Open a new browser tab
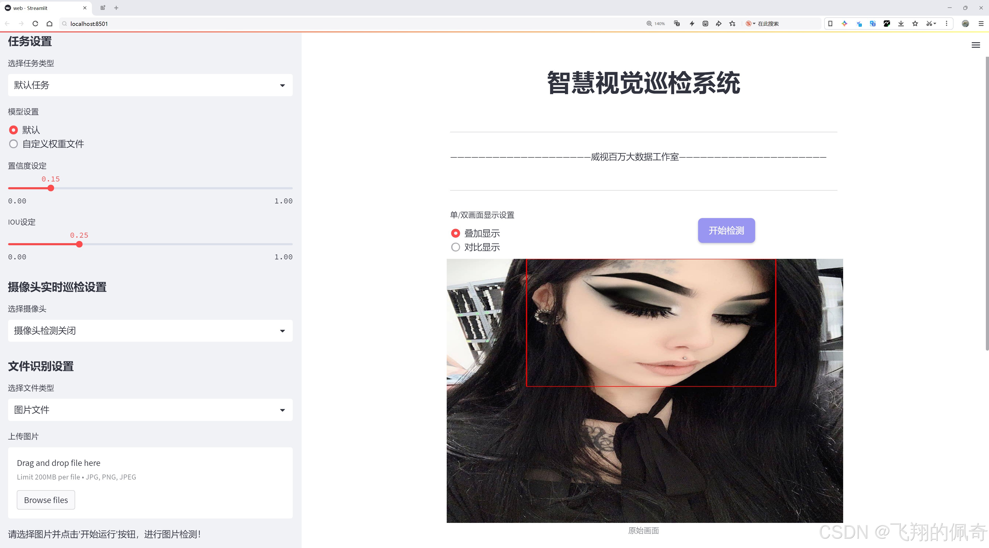The height and width of the screenshot is (548, 989). [116, 8]
